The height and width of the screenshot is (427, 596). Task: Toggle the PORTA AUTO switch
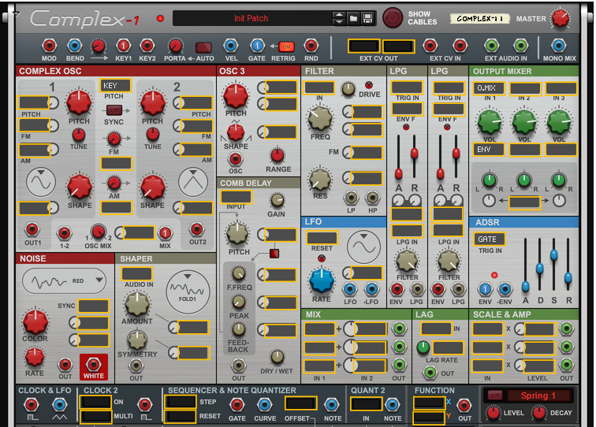click(x=203, y=47)
